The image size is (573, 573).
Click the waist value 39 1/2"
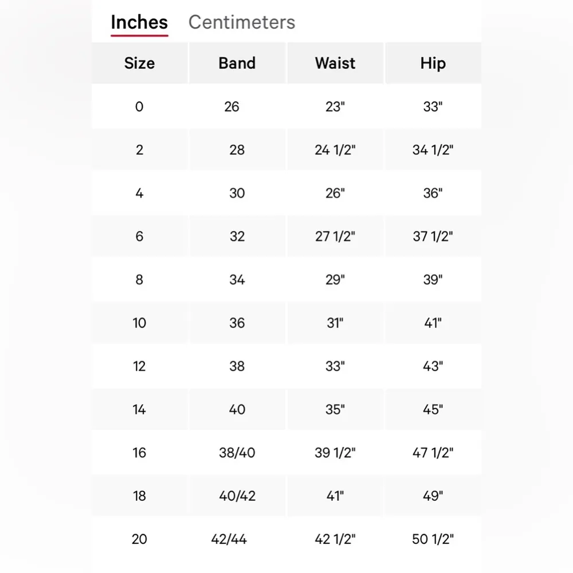(x=335, y=453)
